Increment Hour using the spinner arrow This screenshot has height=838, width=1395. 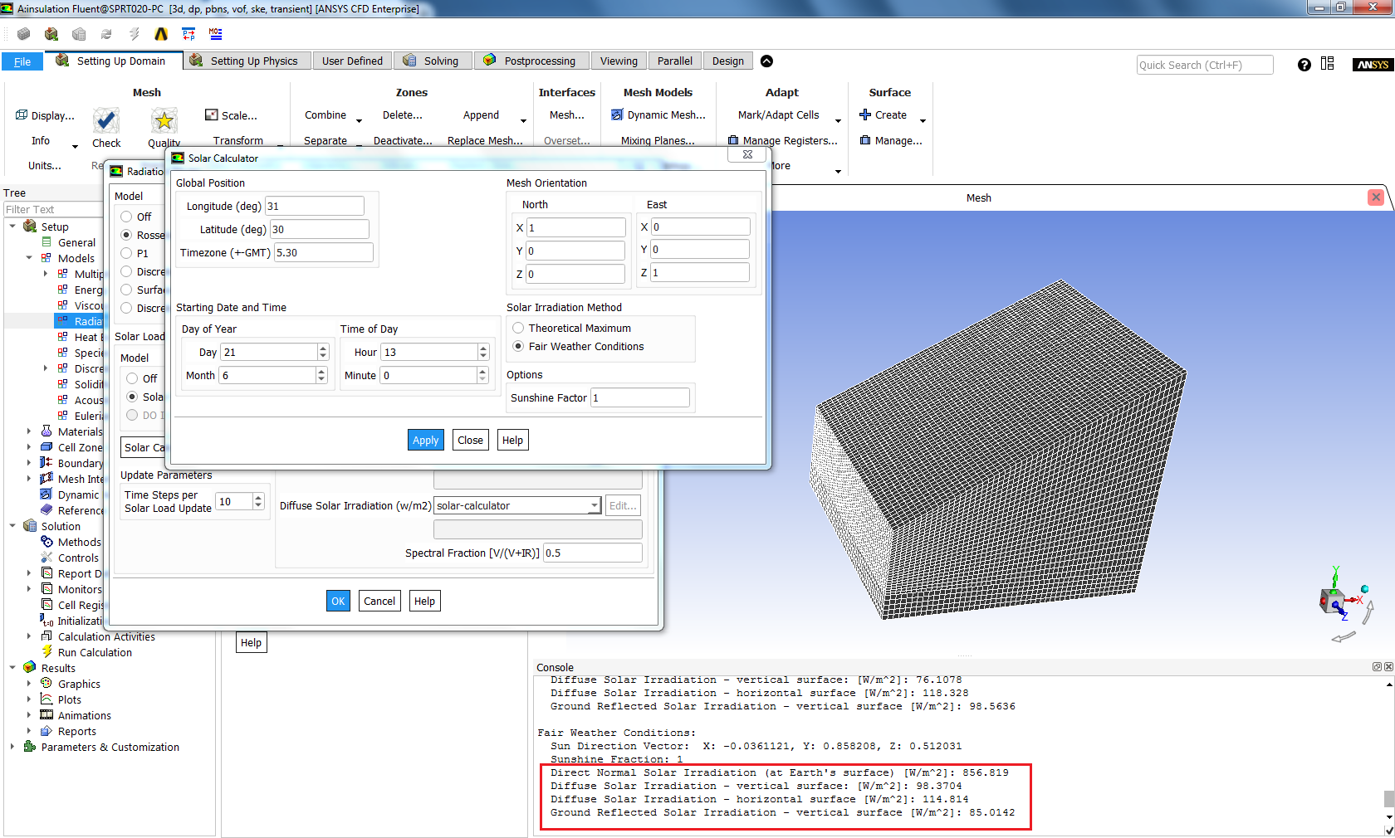[x=482, y=348]
